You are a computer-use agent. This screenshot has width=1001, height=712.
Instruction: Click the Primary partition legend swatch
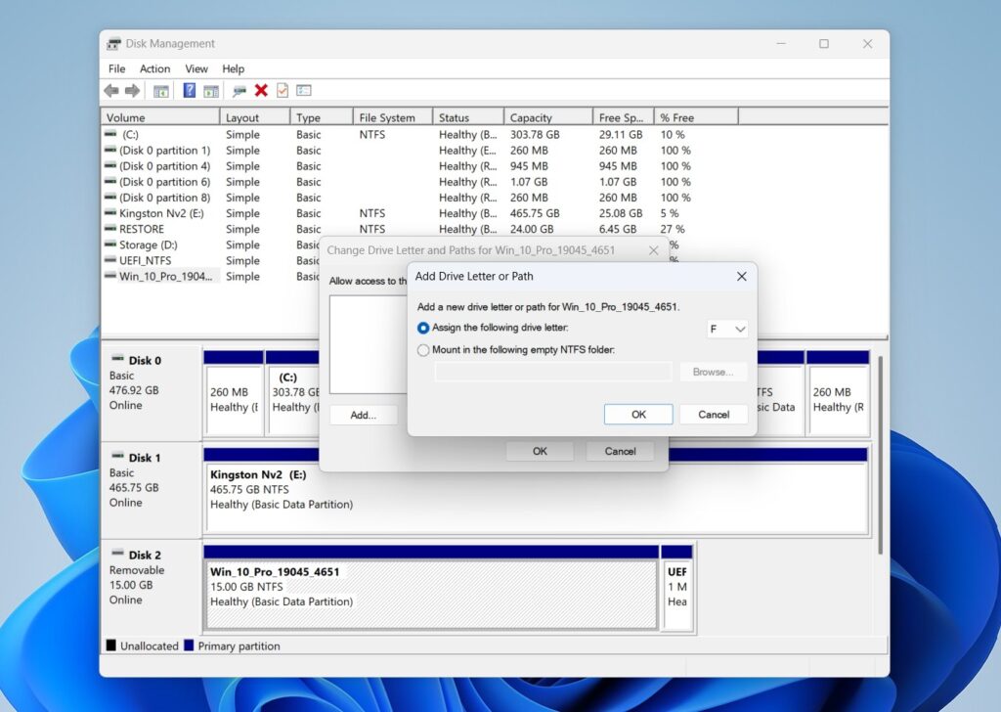click(x=189, y=645)
